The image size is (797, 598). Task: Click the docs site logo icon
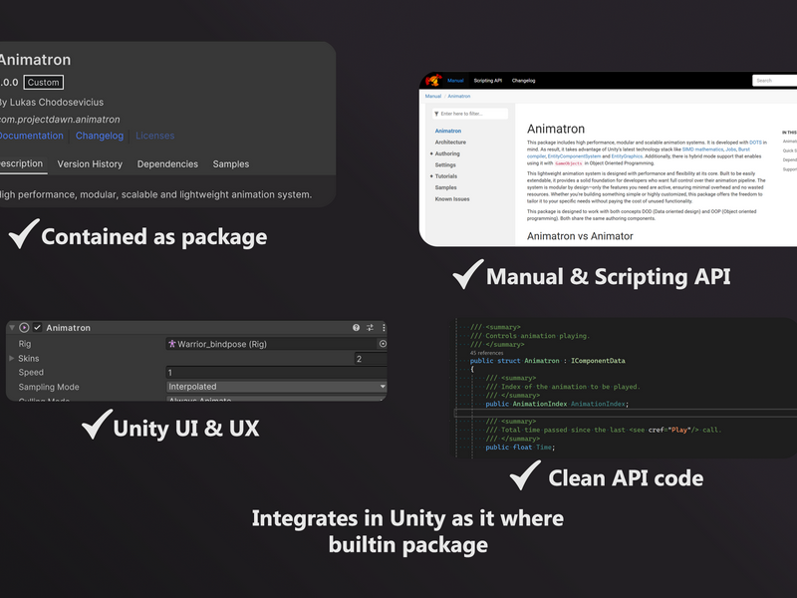pos(433,81)
